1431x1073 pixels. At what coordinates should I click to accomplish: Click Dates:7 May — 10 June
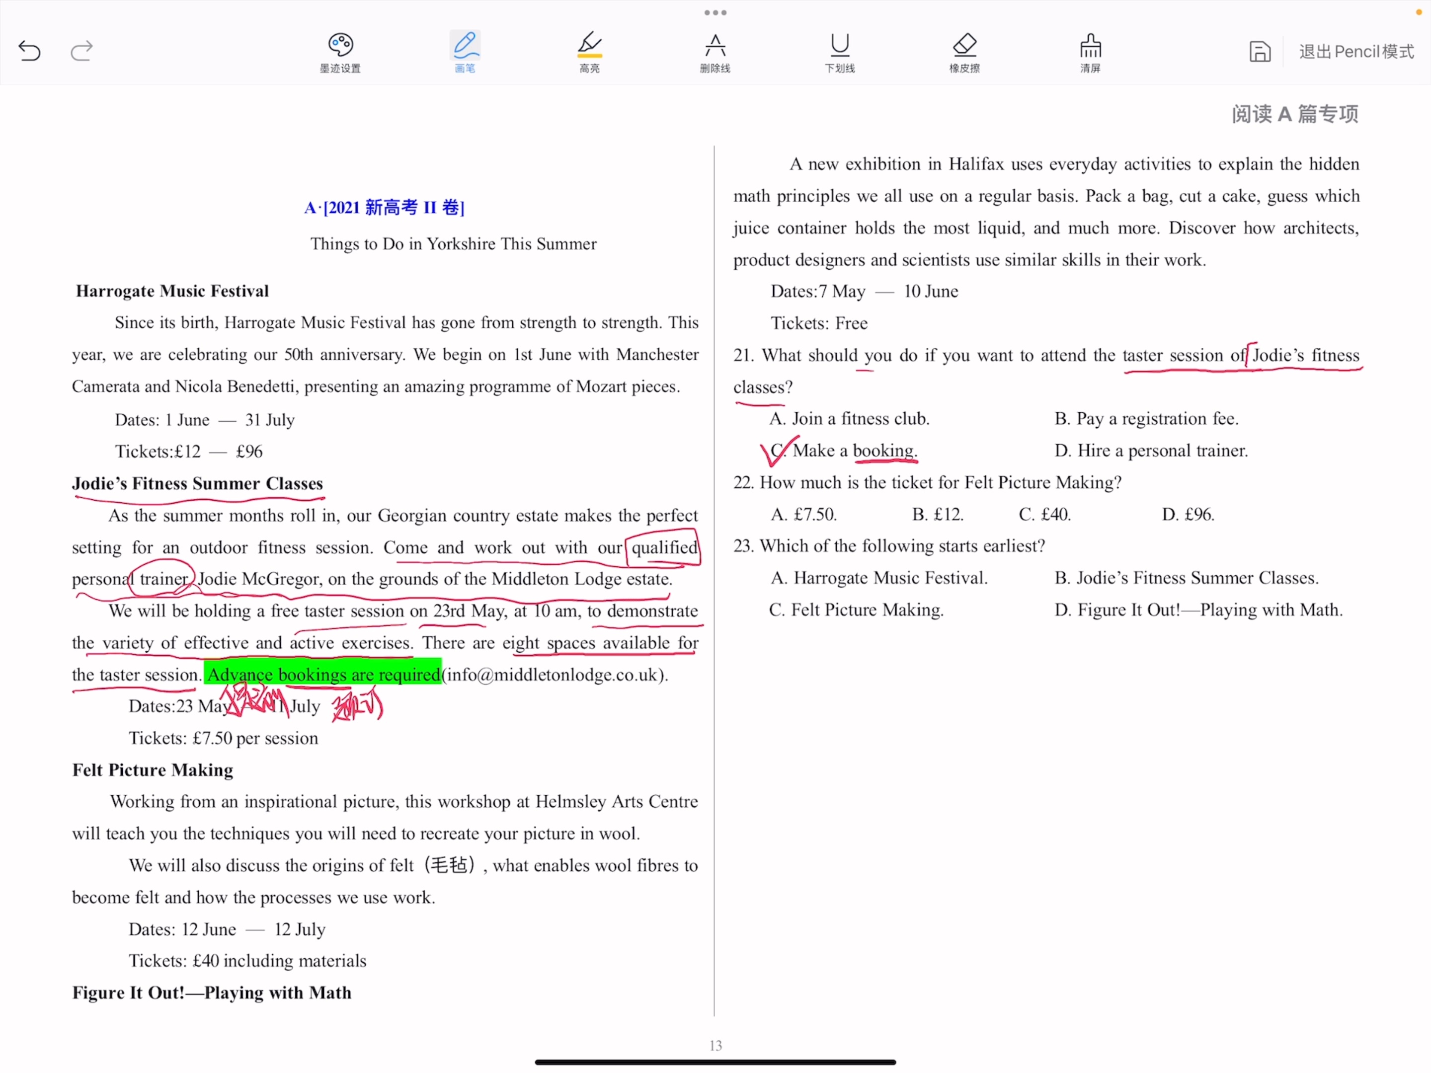pyautogui.click(x=864, y=291)
